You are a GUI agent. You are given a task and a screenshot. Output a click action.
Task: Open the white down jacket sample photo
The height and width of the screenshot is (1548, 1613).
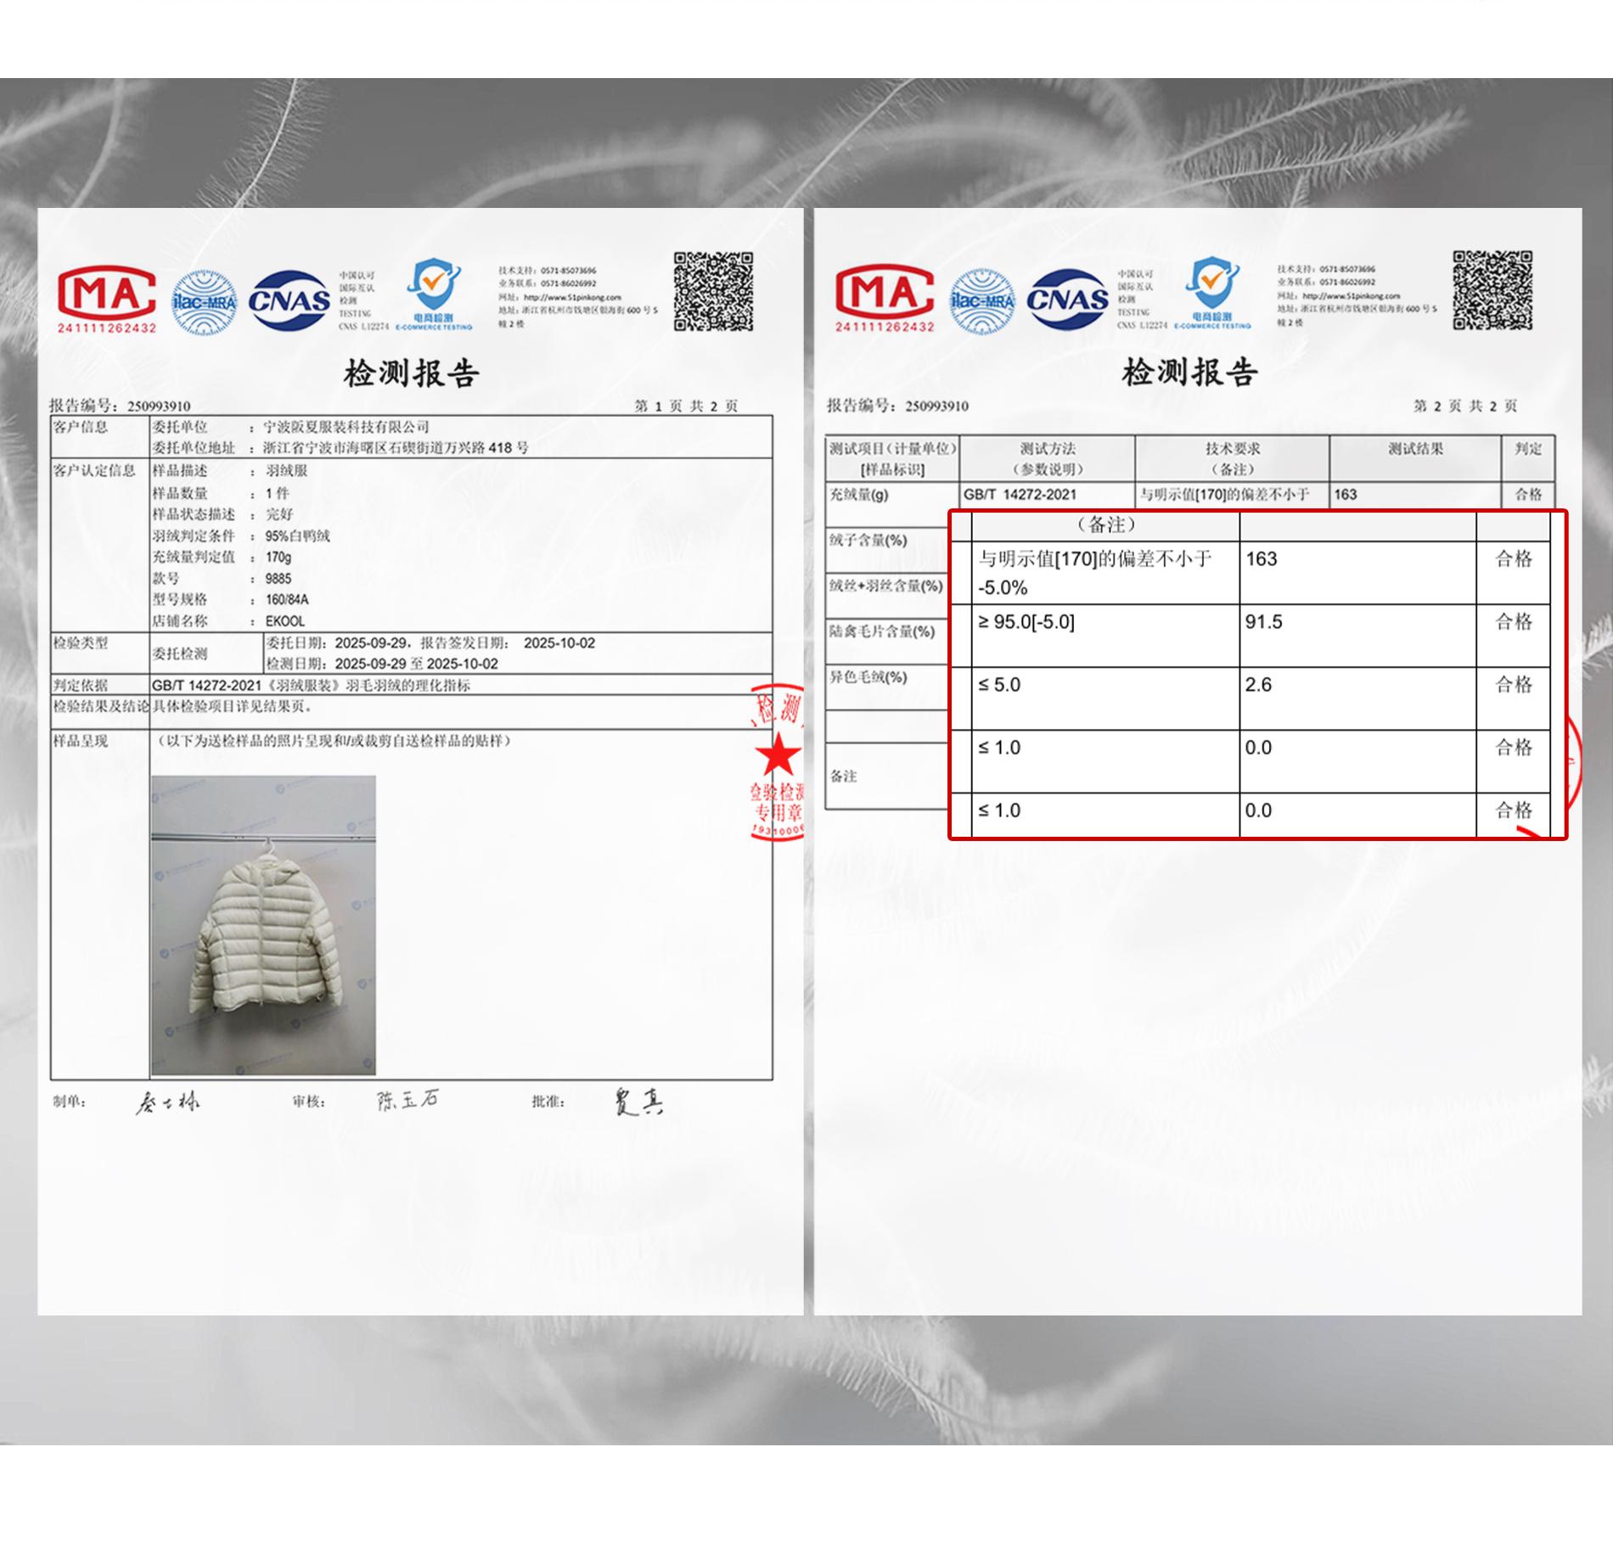click(x=263, y=925)
